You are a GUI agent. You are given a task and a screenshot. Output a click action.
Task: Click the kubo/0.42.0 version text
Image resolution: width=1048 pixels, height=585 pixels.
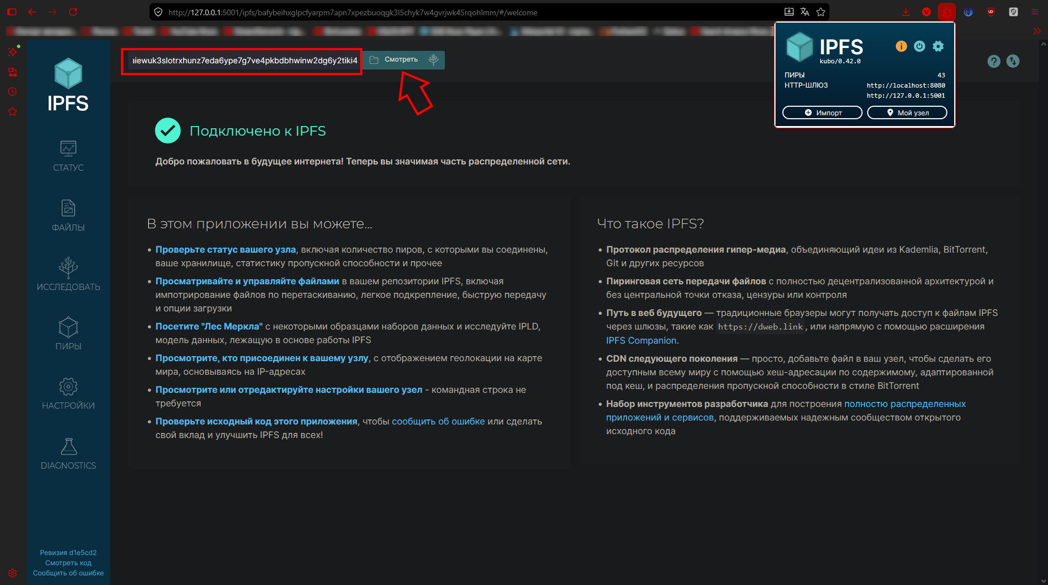coord(840,61)
